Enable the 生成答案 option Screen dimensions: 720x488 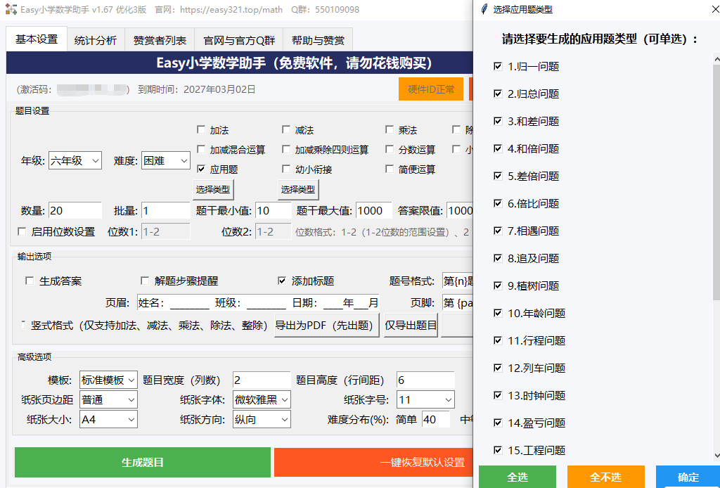point(30,281)
